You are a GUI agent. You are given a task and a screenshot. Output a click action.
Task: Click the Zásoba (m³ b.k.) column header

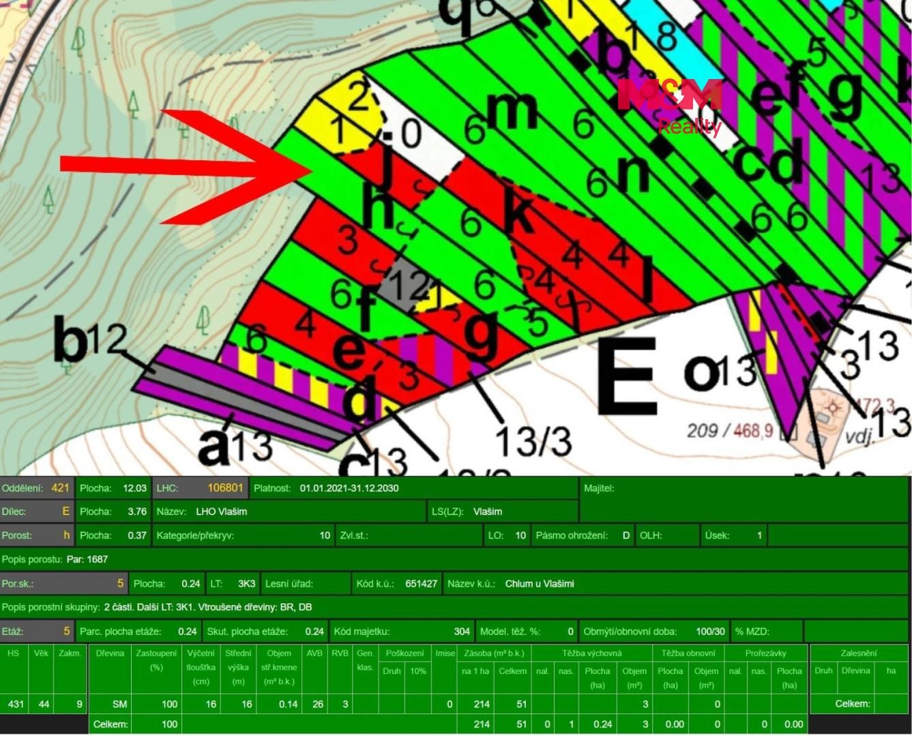[x=494, y=653]
